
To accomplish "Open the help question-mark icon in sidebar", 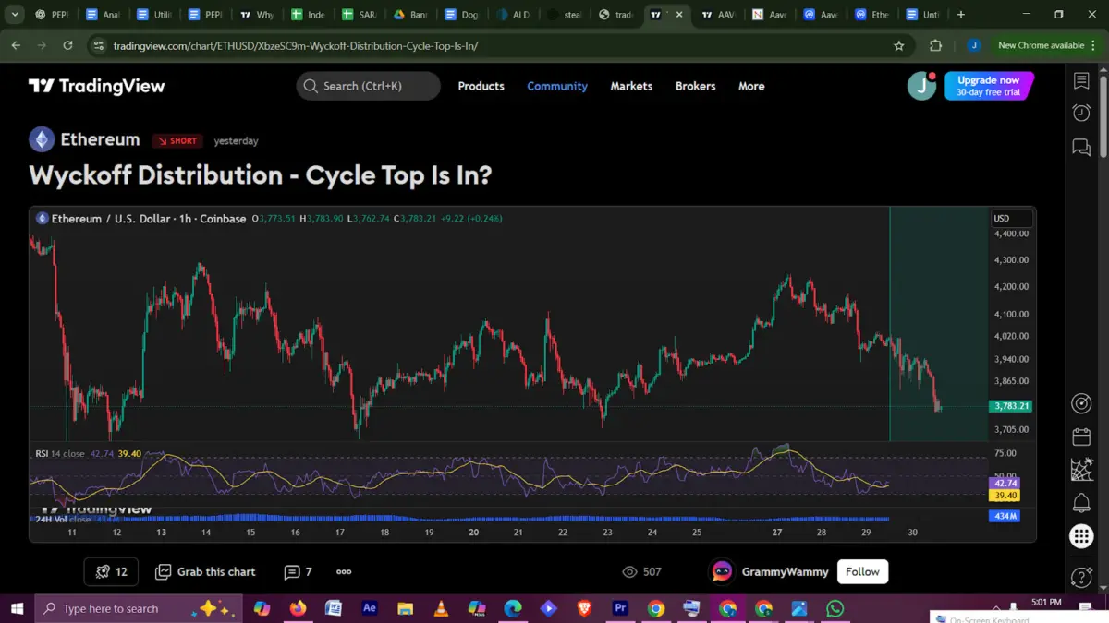I will [x=1081, y=577].
